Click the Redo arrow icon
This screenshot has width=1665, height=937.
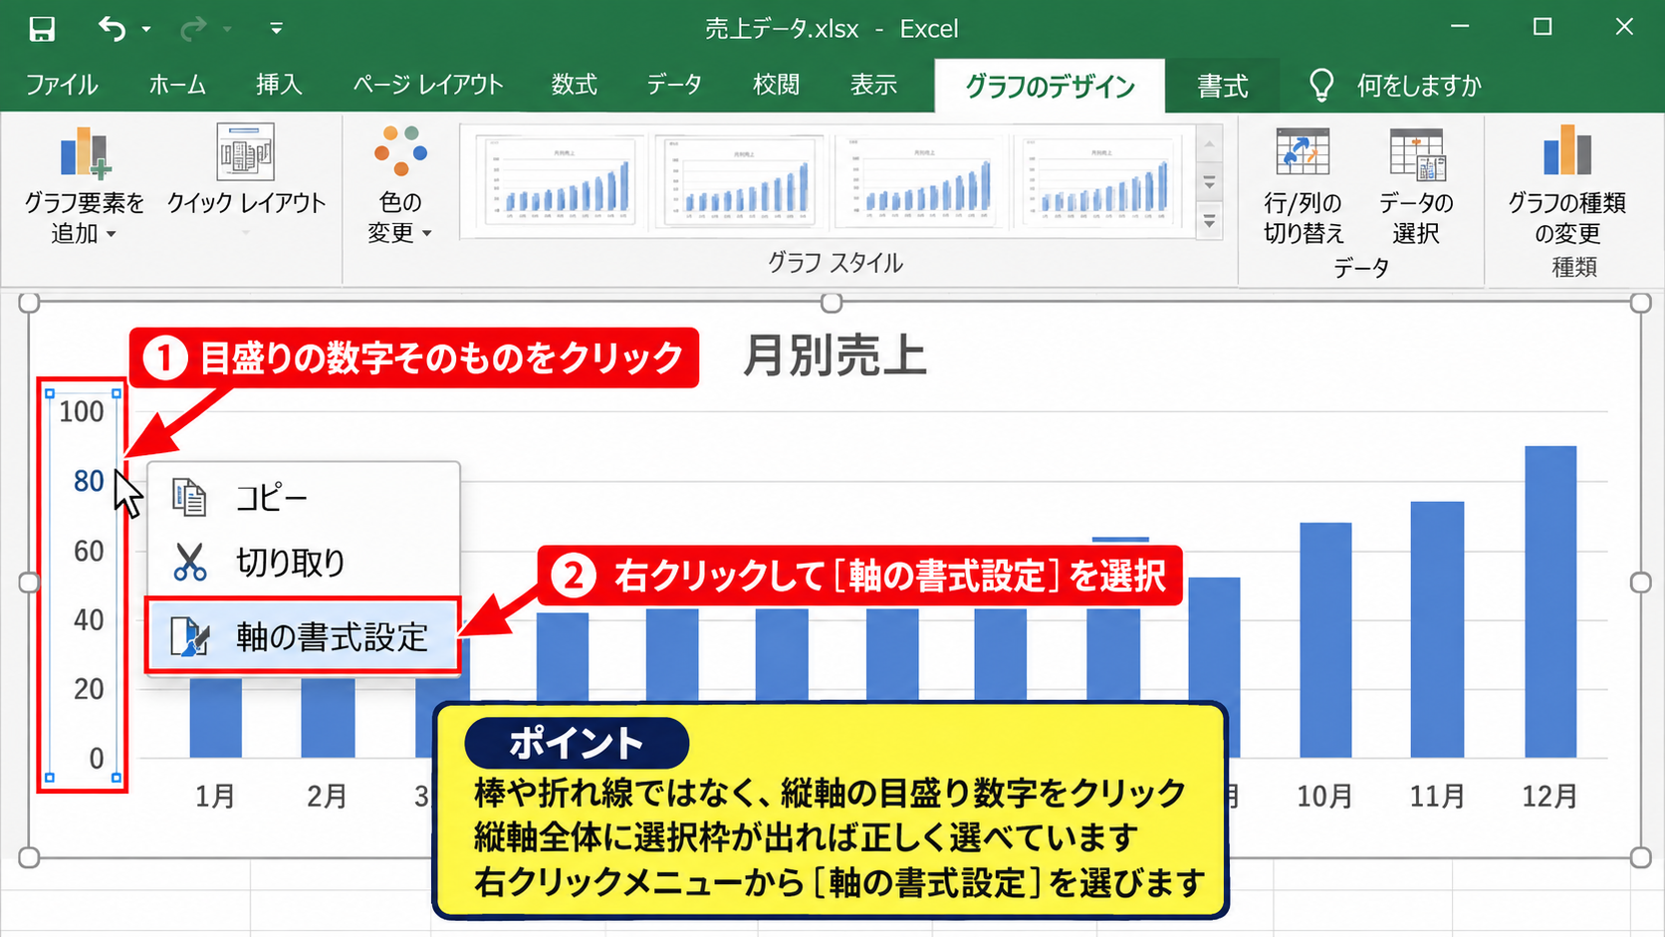(193, 29)
